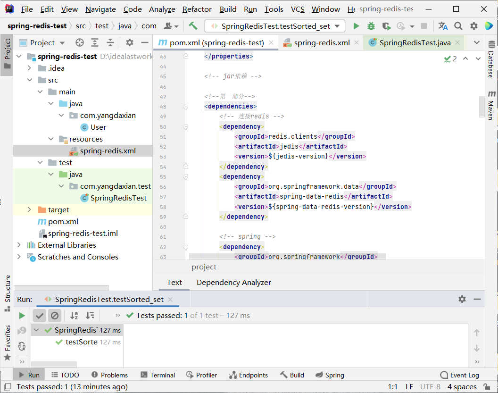Viewport: 498px width, 393px height.
Task: Collapse all in Project panel
Action: 110,42
